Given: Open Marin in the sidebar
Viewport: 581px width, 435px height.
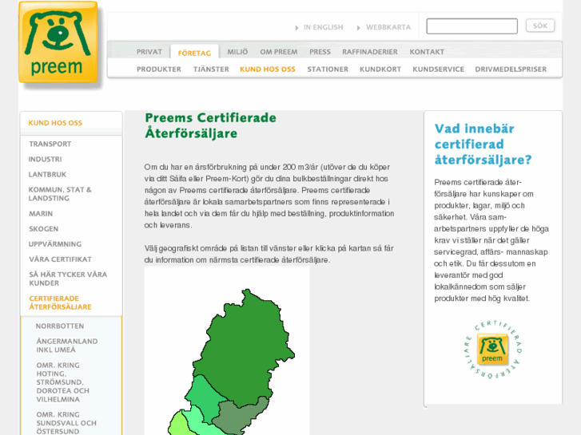Looking at the screenshot, I should pos(41,214).
